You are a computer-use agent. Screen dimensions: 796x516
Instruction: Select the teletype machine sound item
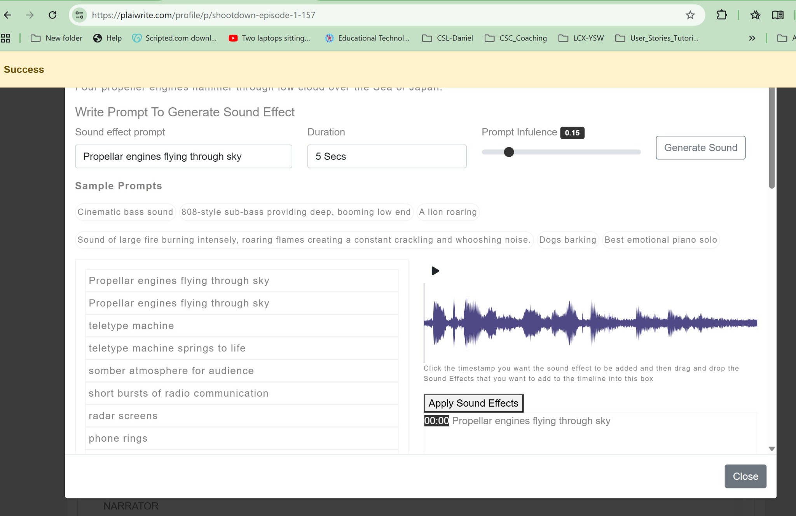(241, 326)
